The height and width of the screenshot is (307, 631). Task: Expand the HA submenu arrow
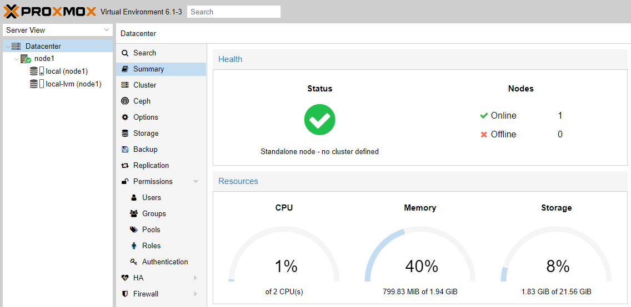(x=196, y=278)
